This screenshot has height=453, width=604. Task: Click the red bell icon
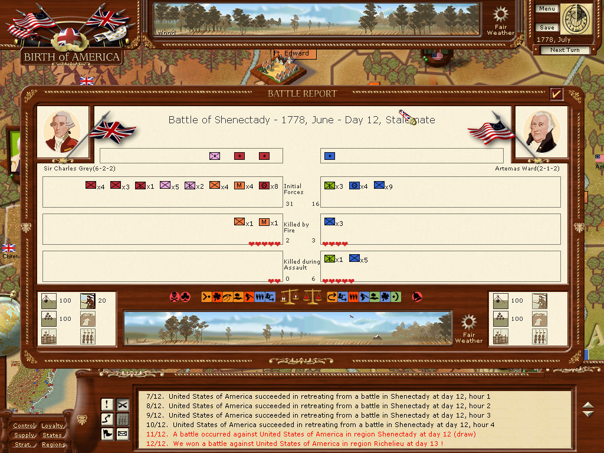click(418, 297)
